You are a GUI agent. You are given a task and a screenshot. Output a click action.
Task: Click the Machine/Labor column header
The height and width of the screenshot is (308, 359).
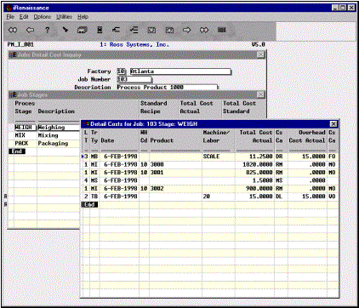216,136
